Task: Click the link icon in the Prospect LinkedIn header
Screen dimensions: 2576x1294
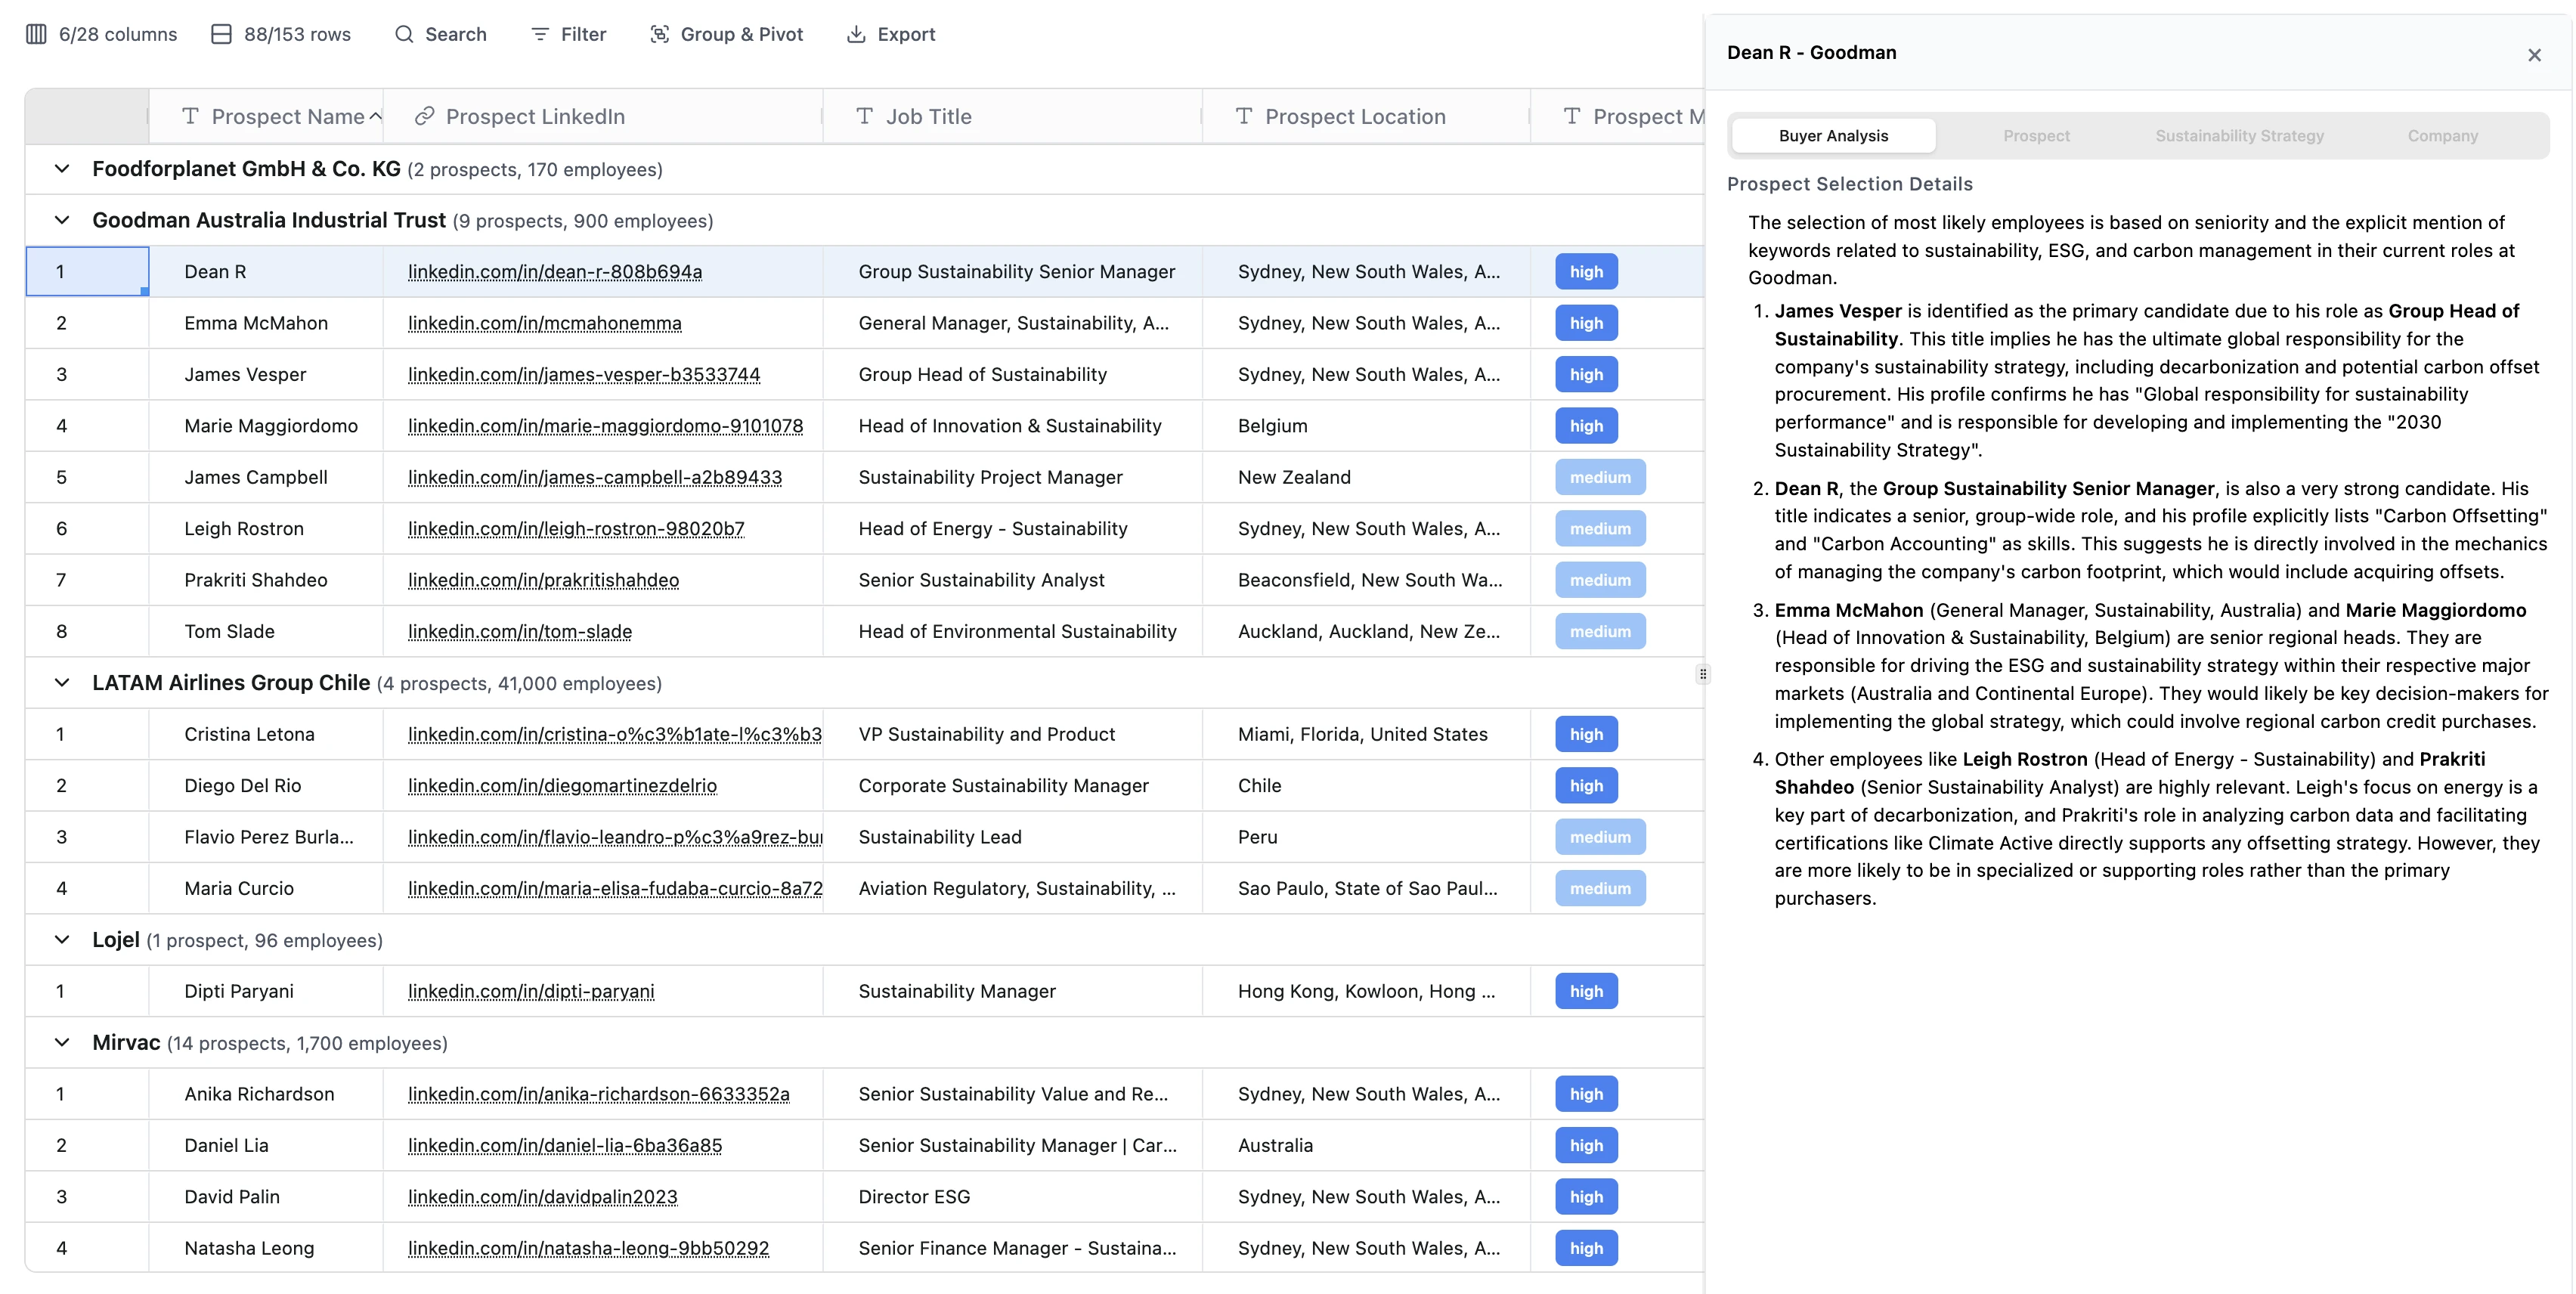Action: point(425,116)
